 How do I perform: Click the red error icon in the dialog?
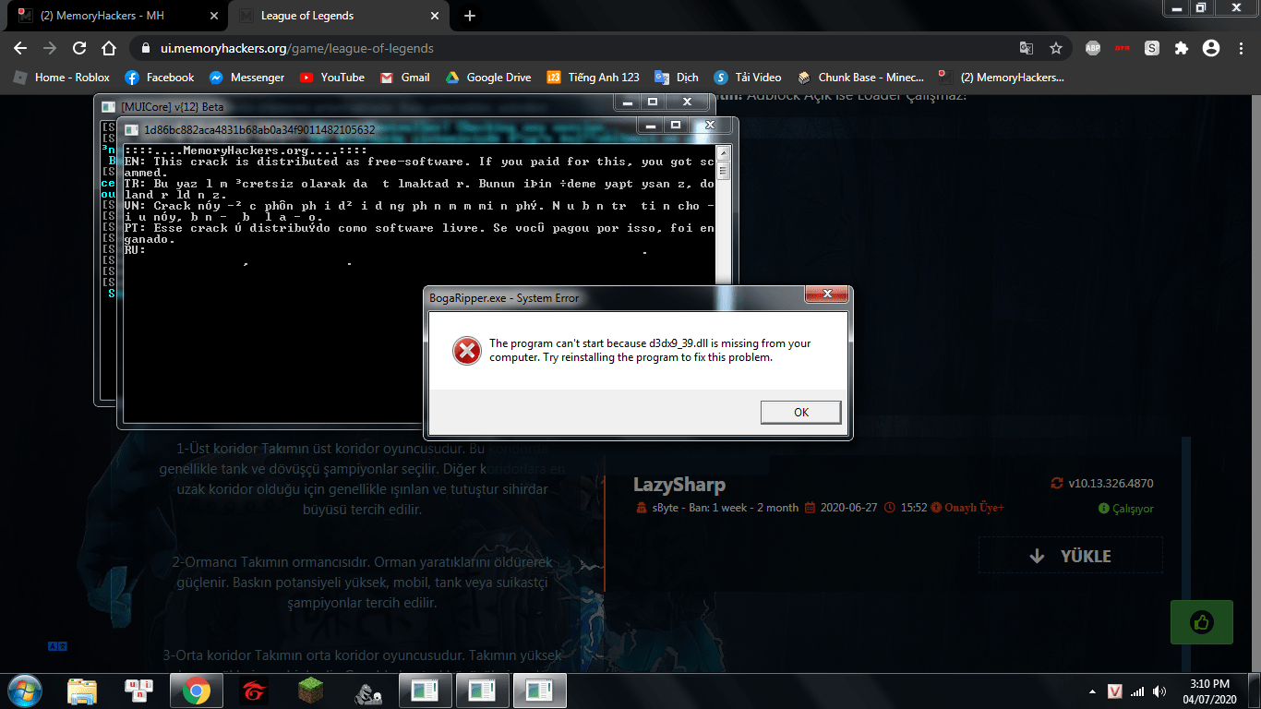pyautogui.click(x=466, y=351)
